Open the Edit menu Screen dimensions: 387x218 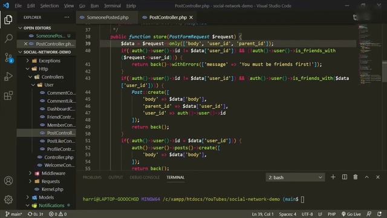click(31, 5)
